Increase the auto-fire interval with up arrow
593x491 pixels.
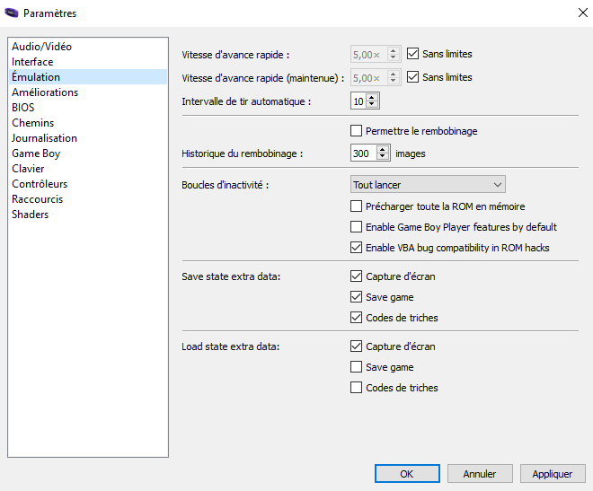[x=372, y=98]
